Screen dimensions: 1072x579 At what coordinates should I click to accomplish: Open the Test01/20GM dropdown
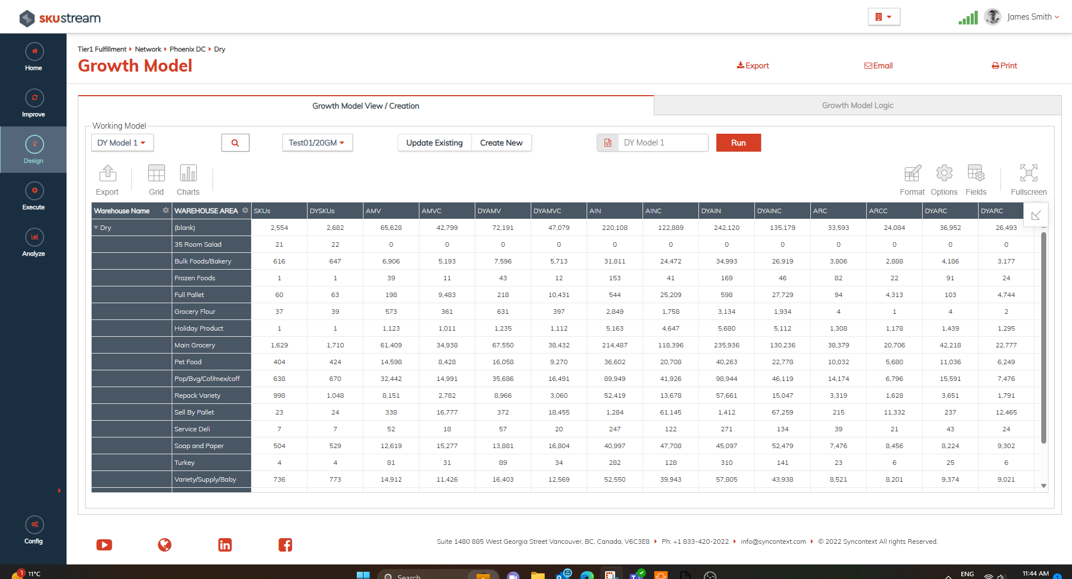point(317,143)
